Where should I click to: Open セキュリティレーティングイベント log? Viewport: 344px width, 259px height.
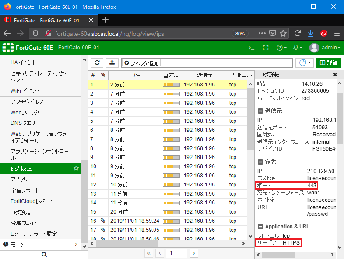tap(39, 76)
